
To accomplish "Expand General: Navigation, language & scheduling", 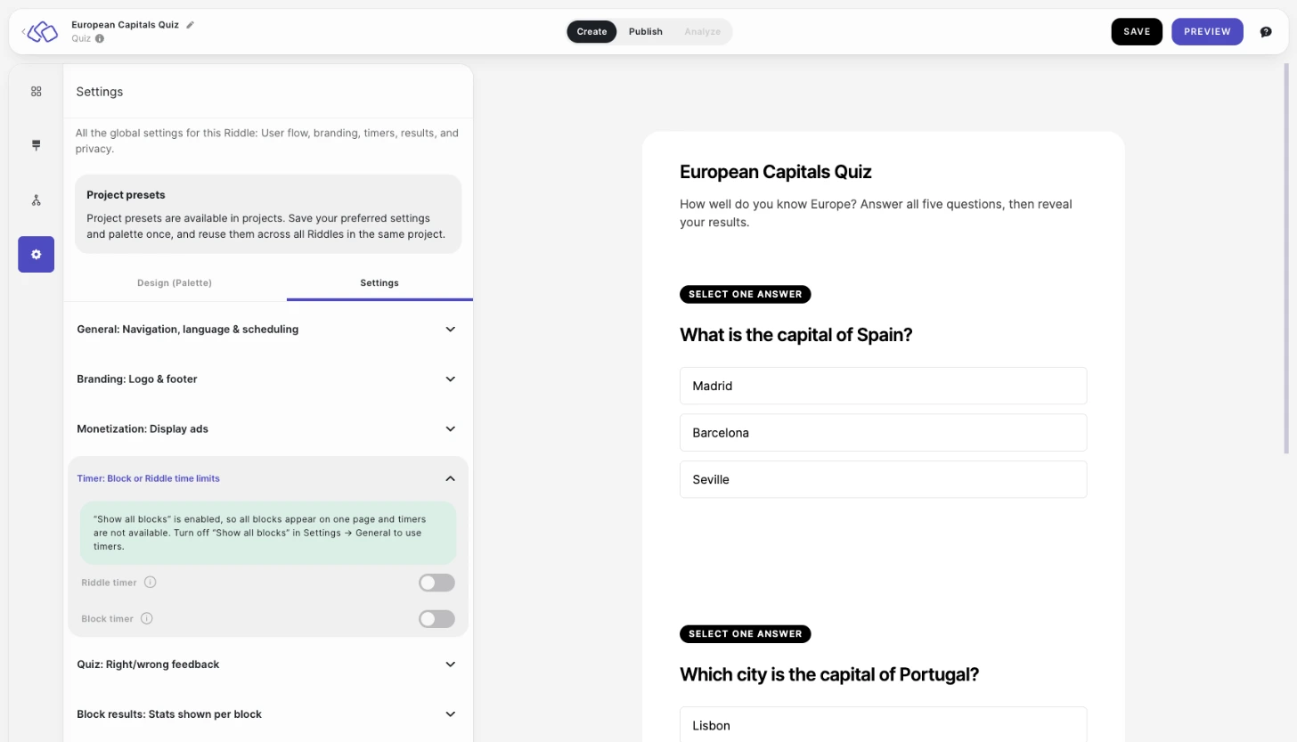I will [267, 329].
